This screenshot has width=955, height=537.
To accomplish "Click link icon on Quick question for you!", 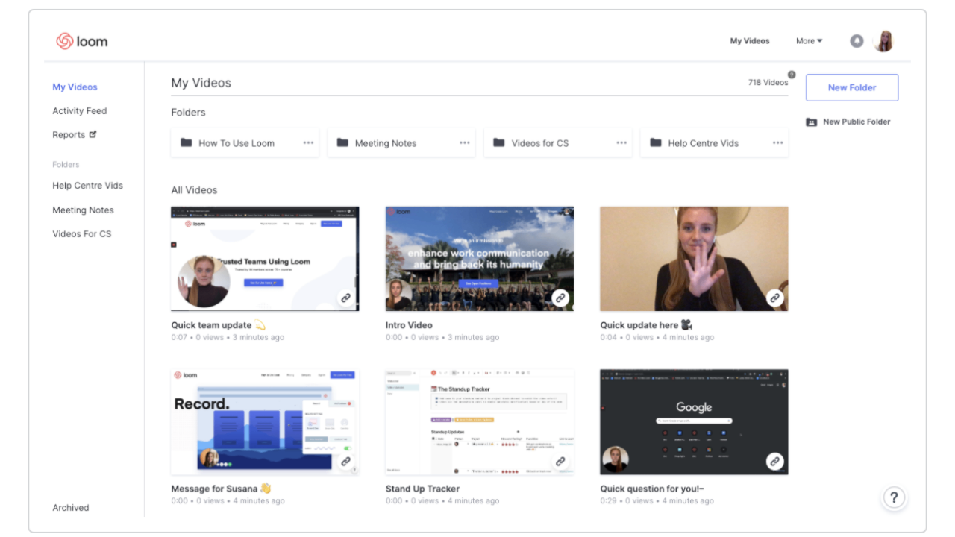I will [x=775, y=462].
